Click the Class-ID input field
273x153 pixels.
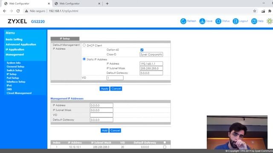[151, 54]
